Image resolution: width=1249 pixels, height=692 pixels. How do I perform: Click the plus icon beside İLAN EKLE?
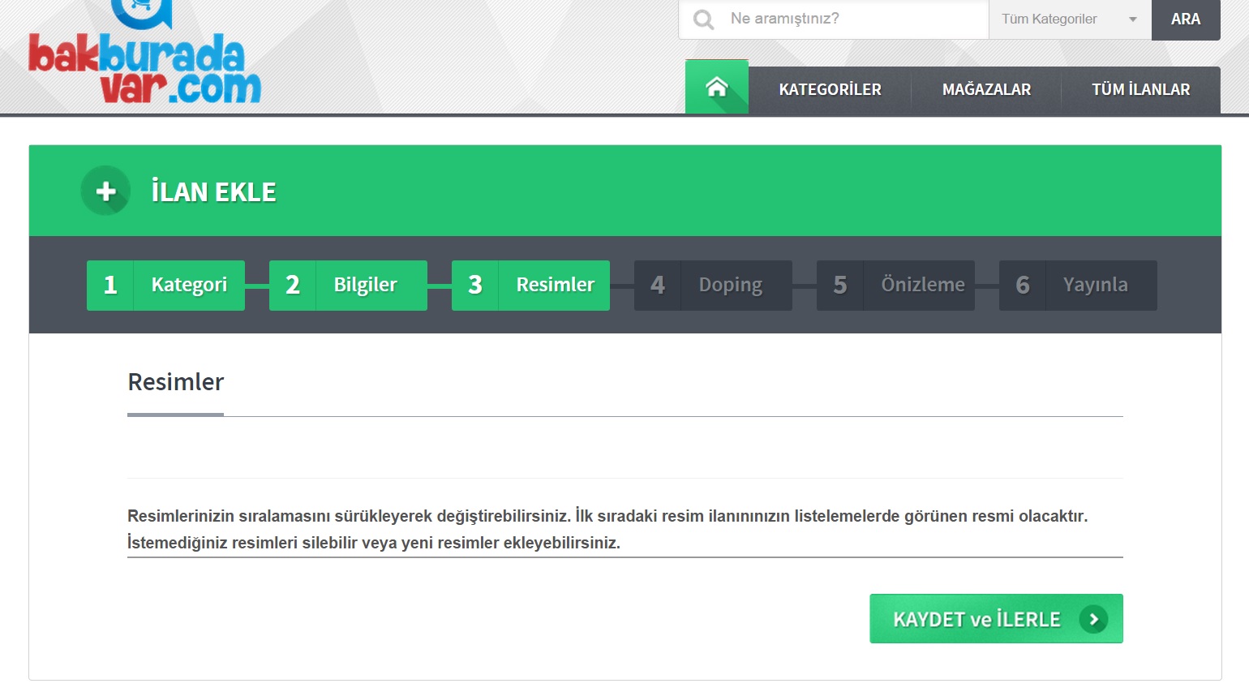point(105,191)
